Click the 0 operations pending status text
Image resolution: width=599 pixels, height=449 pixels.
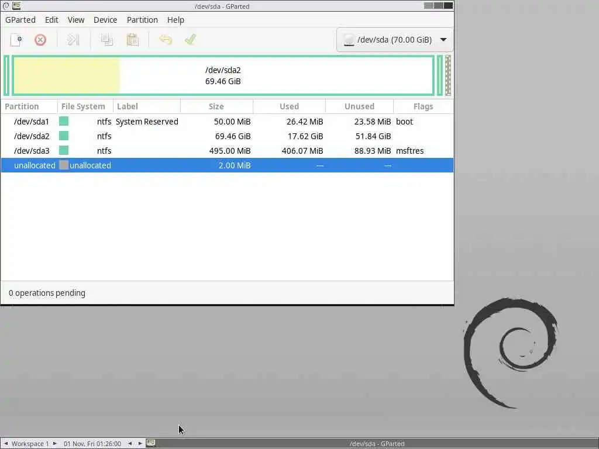(47, 293)
